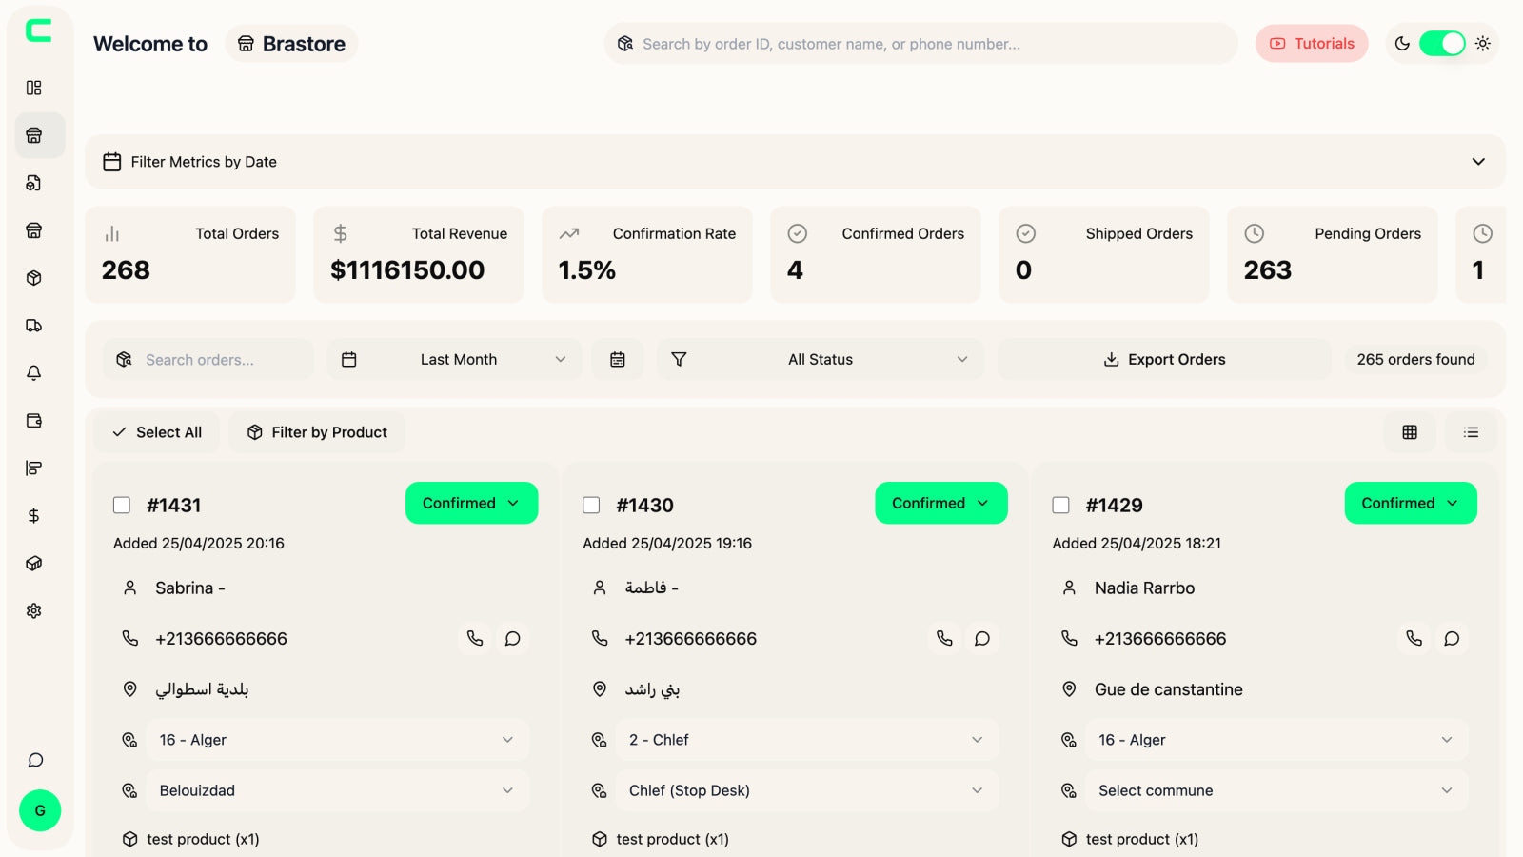This screenshot has height=857, width=1523.
Task: Open the Dashboard from the sidebar
Action: 34,88
